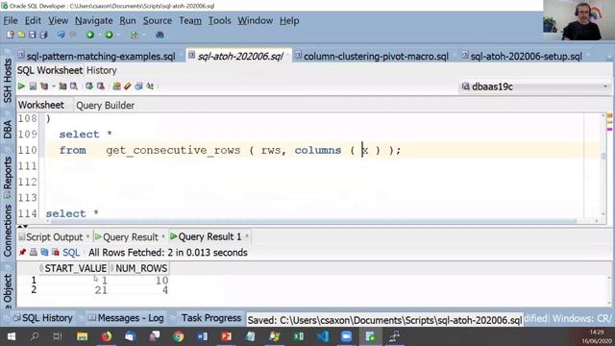Click the Refresh icon in Query Result toolbar
This screenshot has height=346, width=615.
point(44,252)
